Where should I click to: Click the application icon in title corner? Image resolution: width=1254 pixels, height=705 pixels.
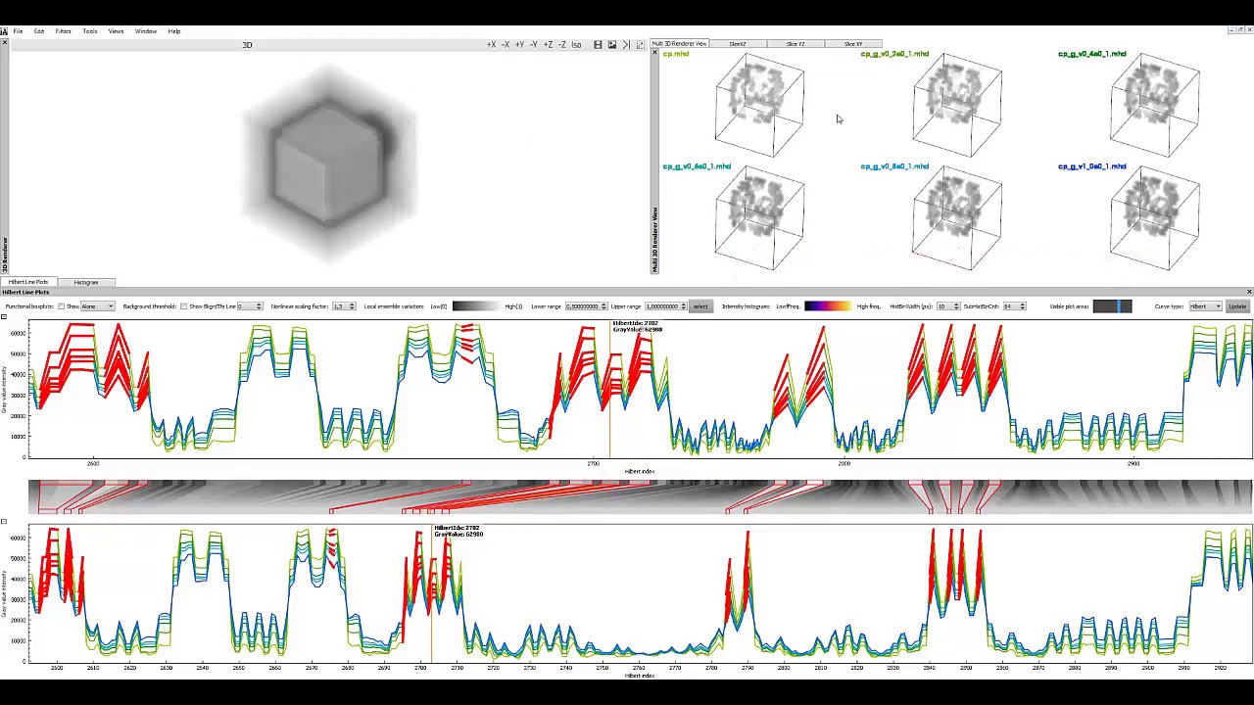4,31
